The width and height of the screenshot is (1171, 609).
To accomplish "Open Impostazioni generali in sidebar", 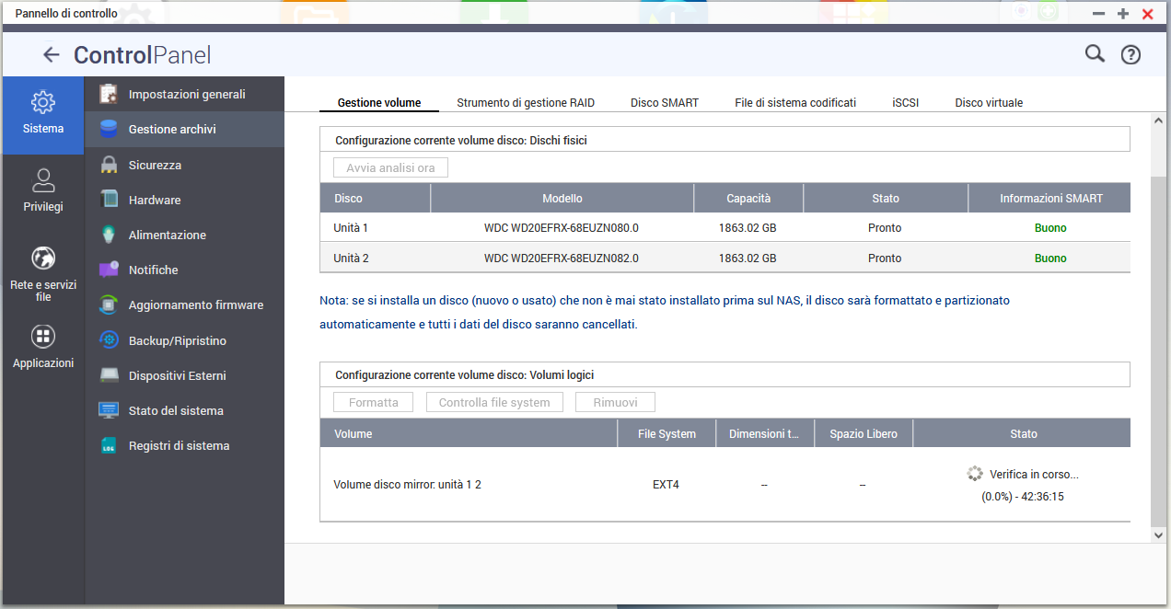I will (187, 95).
